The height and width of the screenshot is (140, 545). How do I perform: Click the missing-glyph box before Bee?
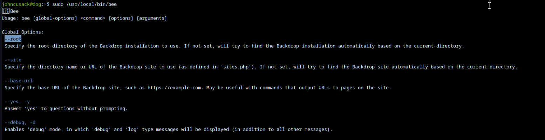(x=6, y=11)
